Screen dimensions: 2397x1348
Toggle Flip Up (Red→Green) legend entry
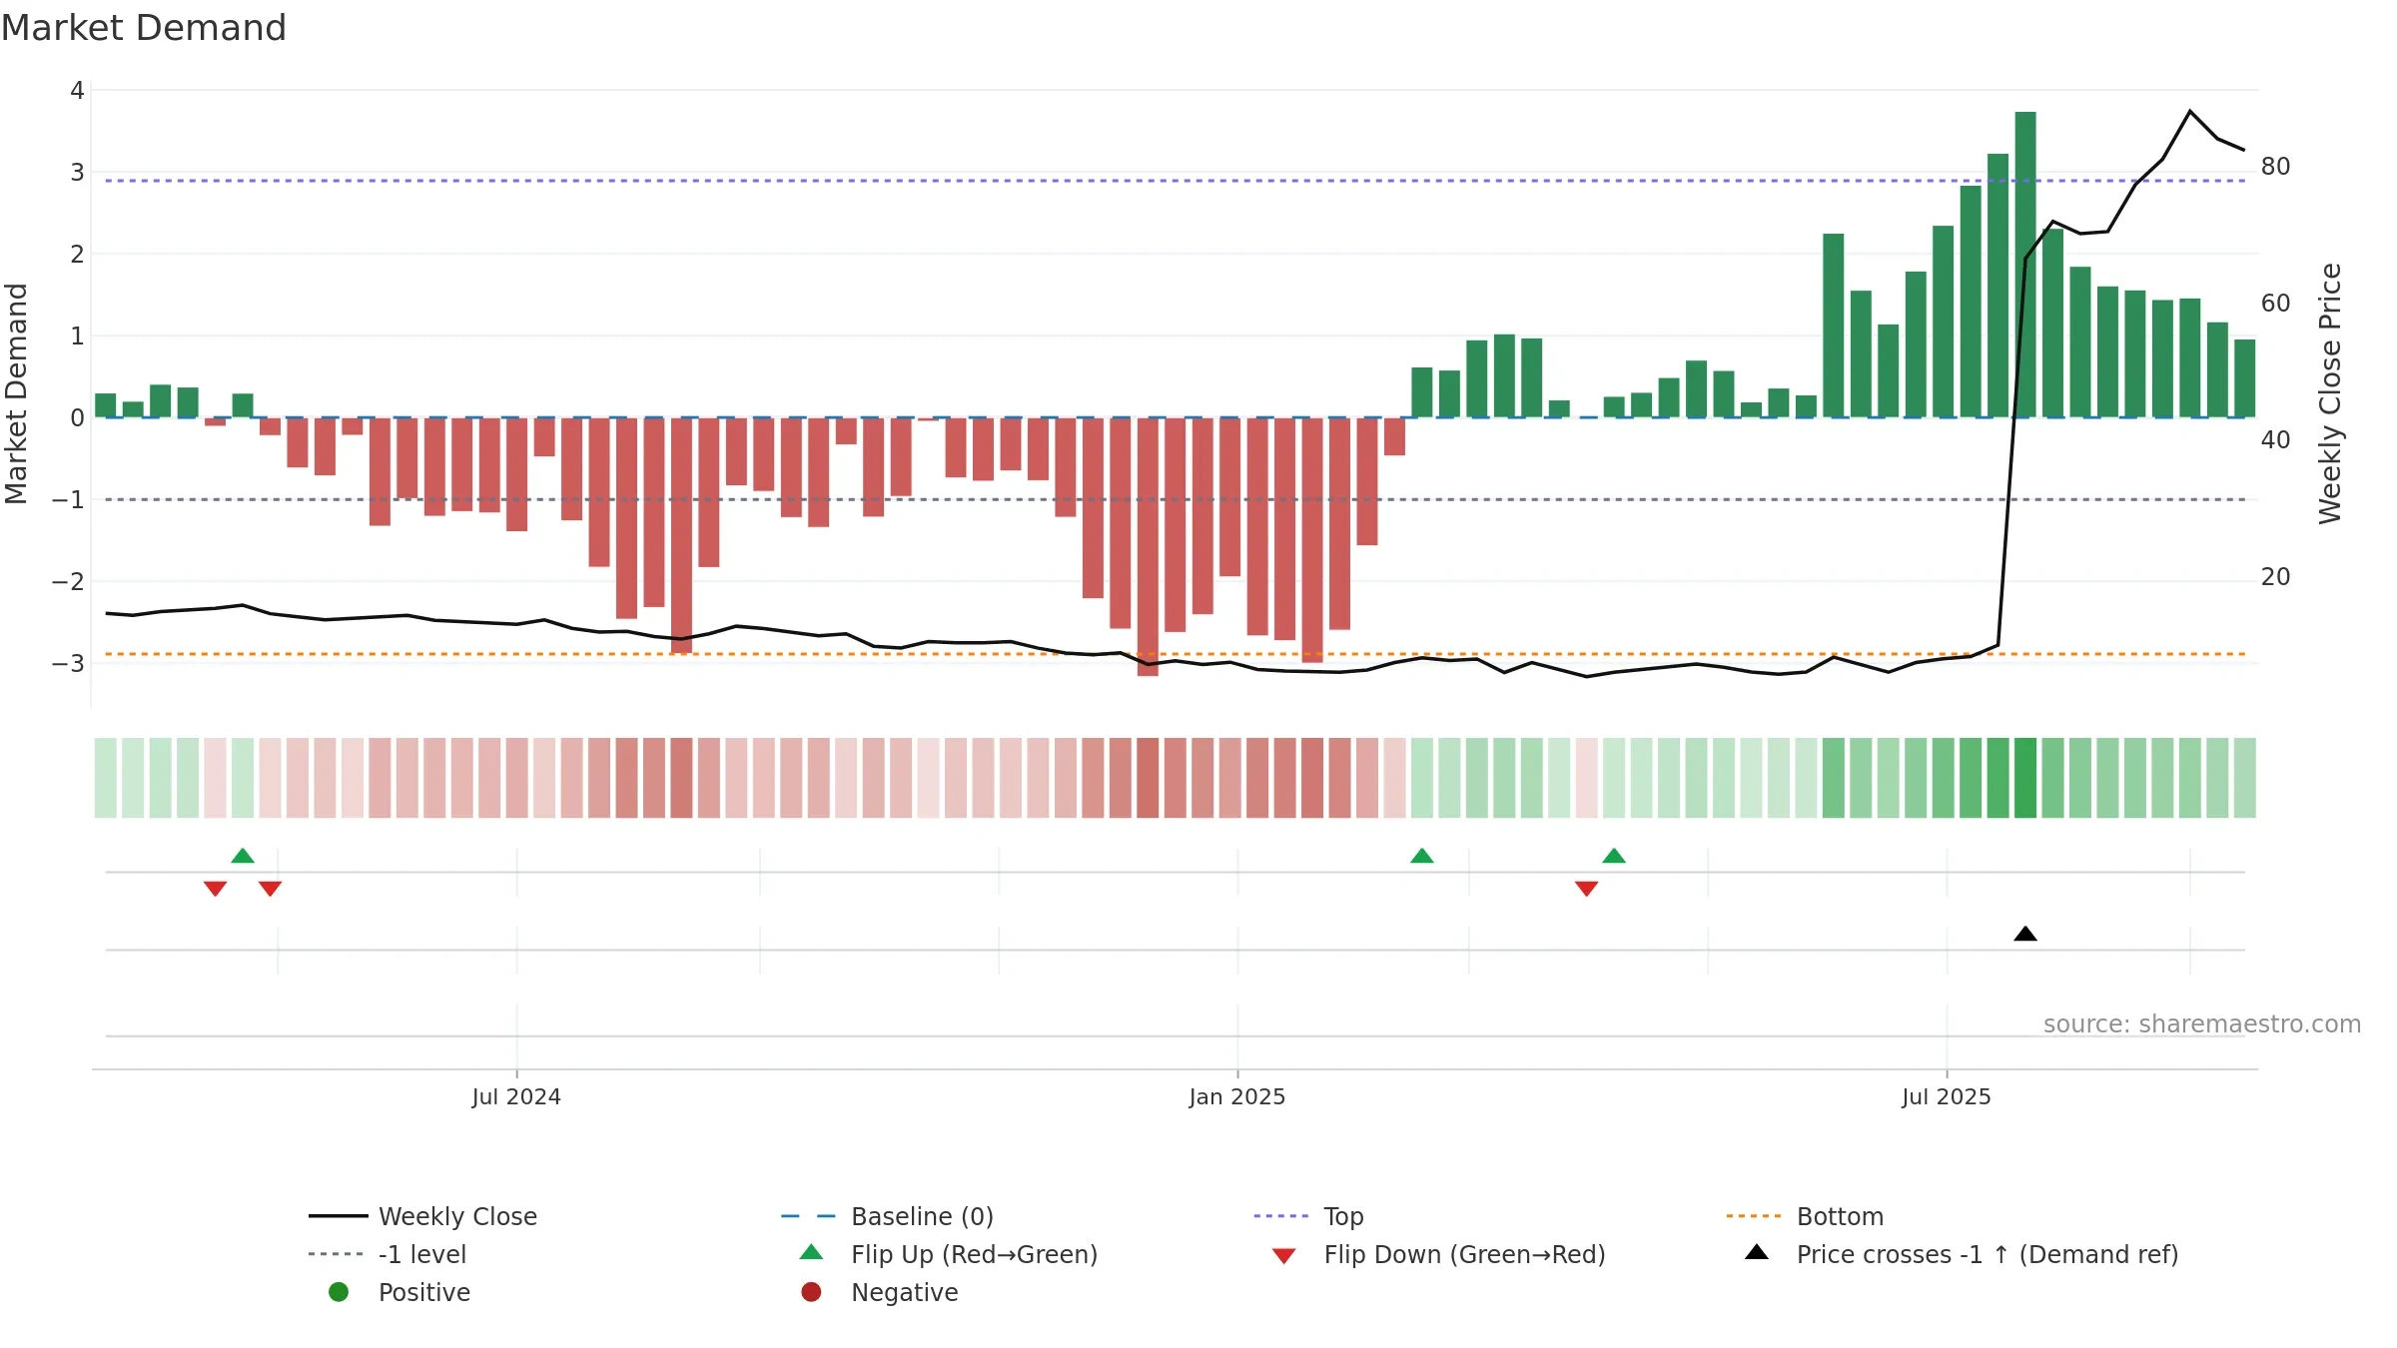(949, 1254)
